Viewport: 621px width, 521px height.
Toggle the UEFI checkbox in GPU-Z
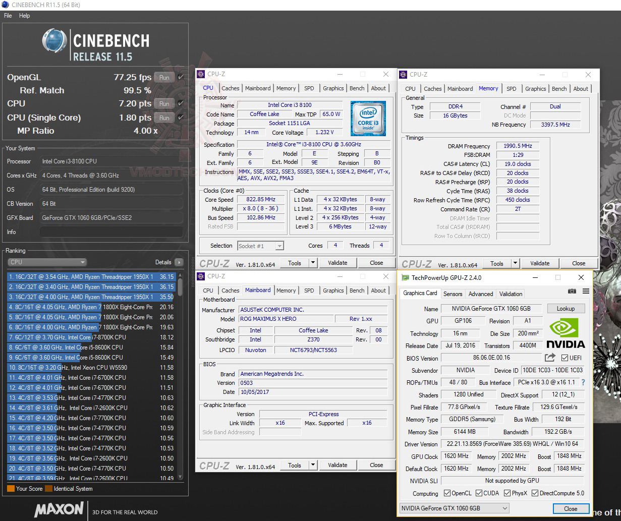click(x=564, y=358)
